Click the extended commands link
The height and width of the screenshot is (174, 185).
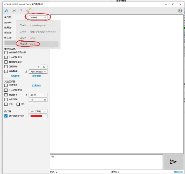pyautogui.click(x=36, y=85)
